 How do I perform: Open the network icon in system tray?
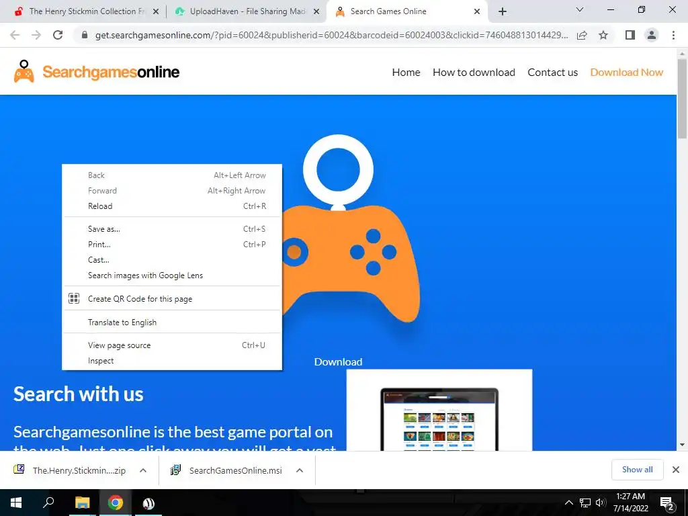[585, 503]
